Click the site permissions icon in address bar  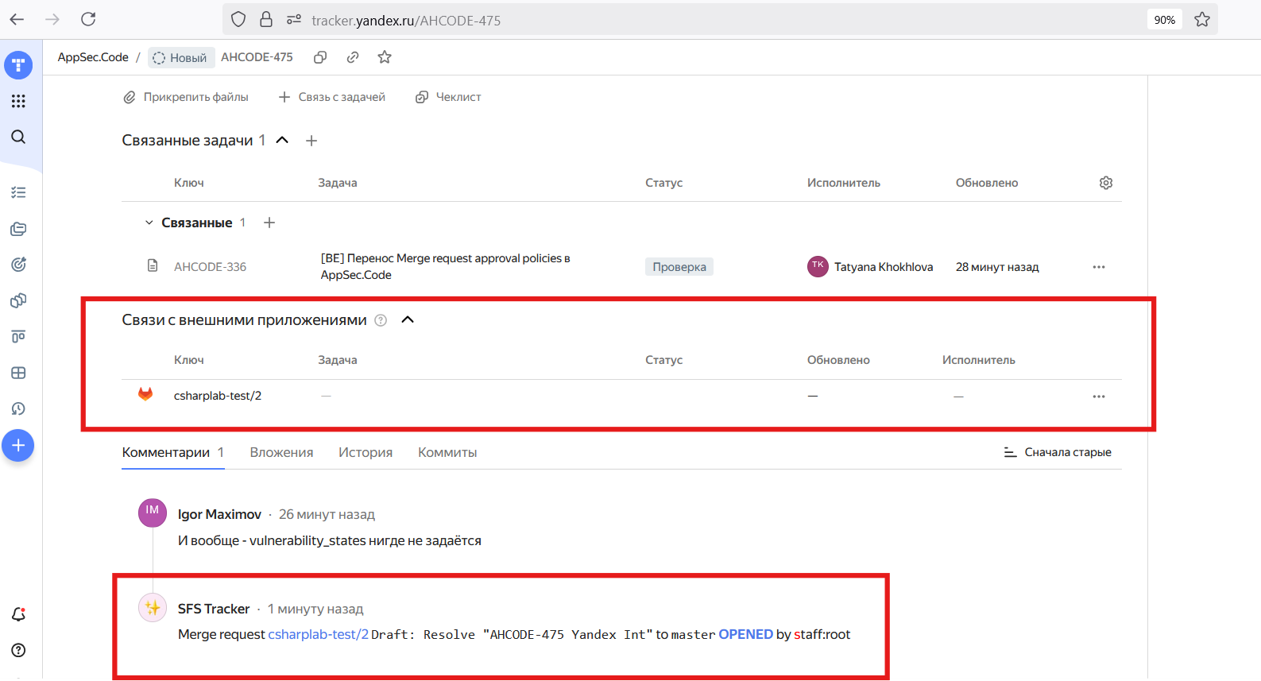294,20
